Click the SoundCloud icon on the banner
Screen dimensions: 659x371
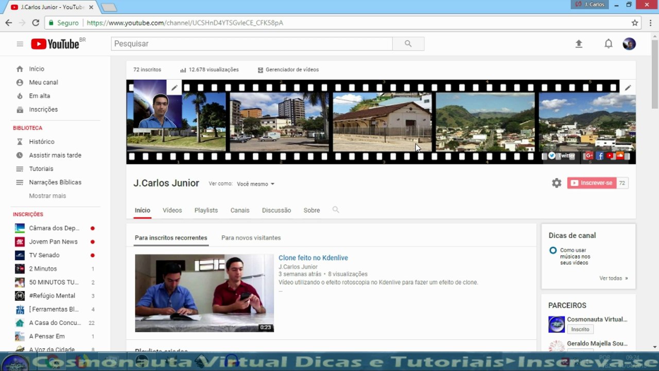[620, 156]
